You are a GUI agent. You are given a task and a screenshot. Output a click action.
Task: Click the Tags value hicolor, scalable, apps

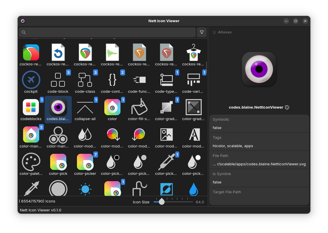pos(233,146)
